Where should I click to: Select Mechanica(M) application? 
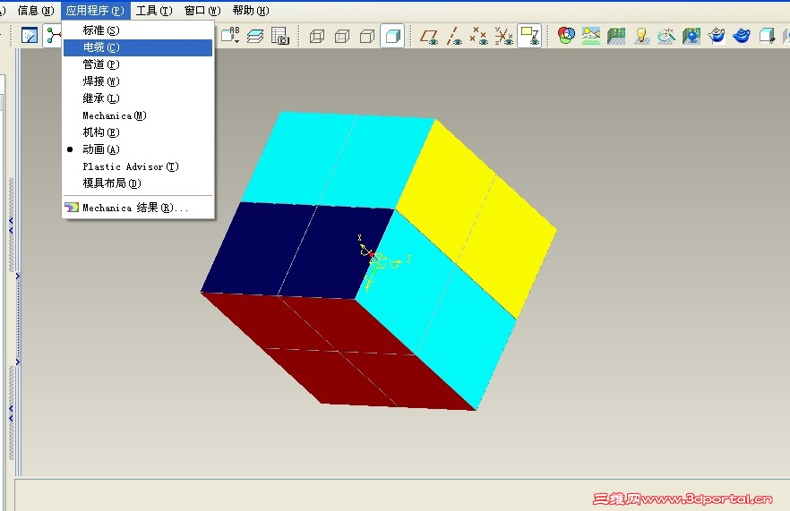click(x=138, y=115)
